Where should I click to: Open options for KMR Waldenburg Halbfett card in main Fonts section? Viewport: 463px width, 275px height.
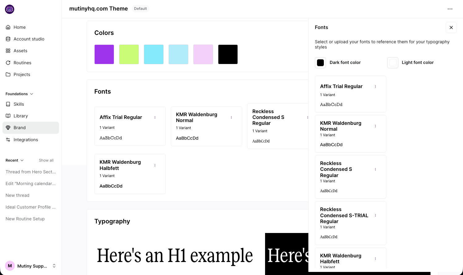[155, 165]
